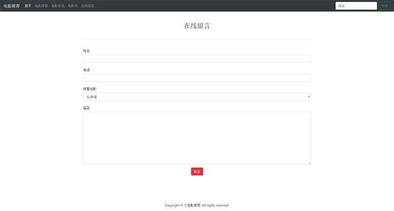The image size is (394, 211).
Task: Open the 电影推荐 navigation menu item
Action: click(41, 6)
